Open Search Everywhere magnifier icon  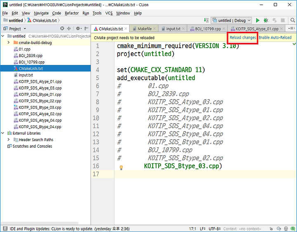tap(292, 20)
